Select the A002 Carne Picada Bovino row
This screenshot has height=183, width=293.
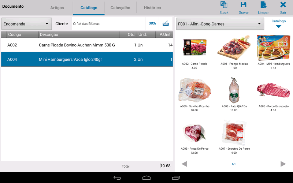click(x=87, y=45)
